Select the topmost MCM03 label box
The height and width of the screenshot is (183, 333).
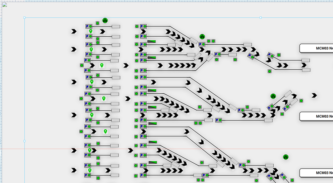click(x=316, y=48)
